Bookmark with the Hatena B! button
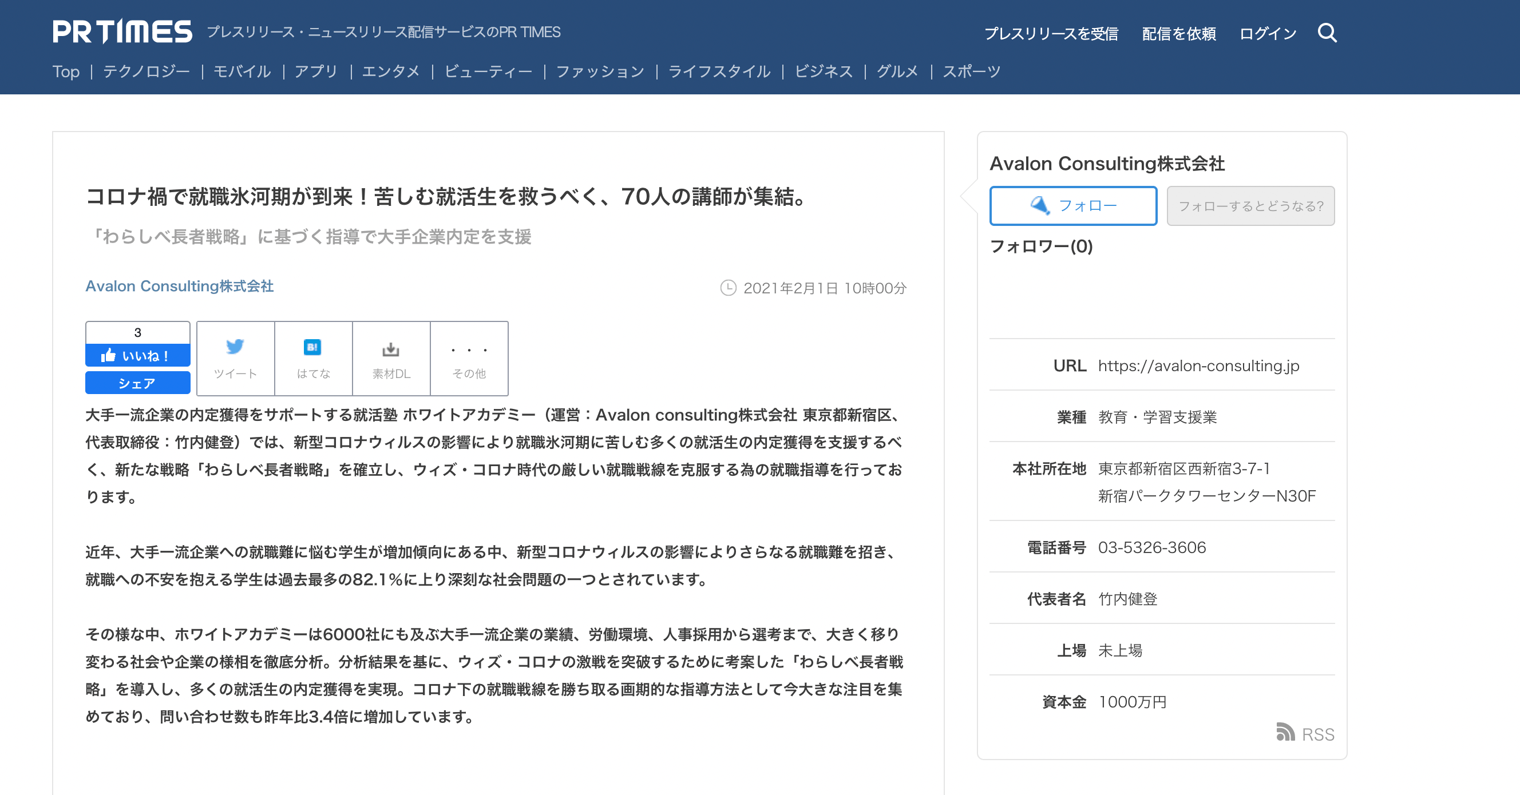The height and width of the screenshot is (795, 1520). 313,359
